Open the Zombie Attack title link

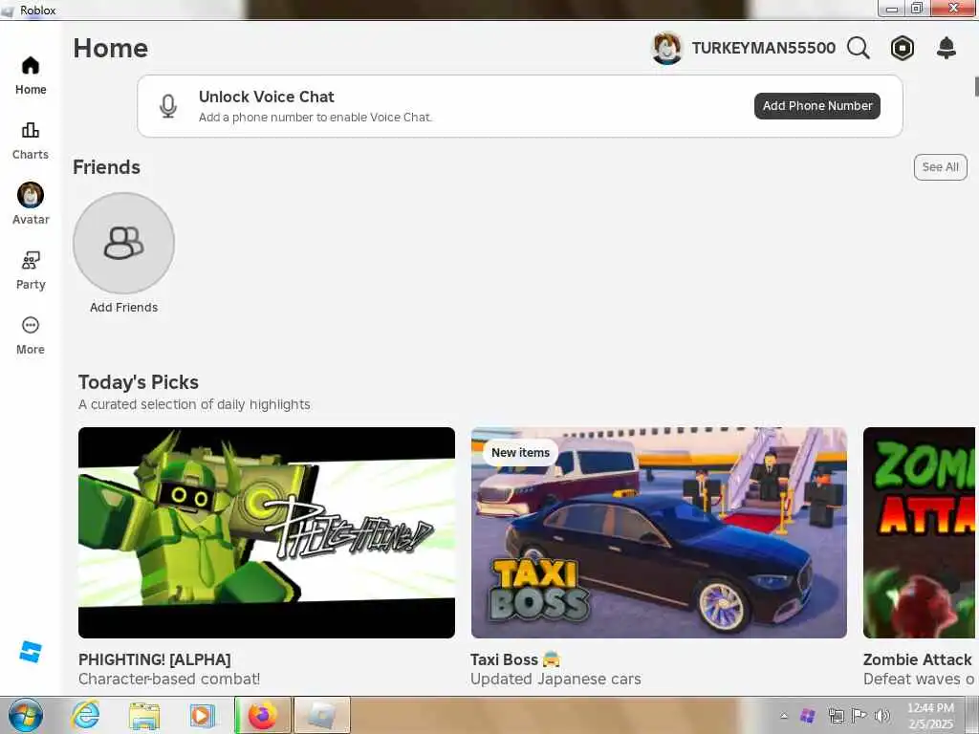coord(917,659)
